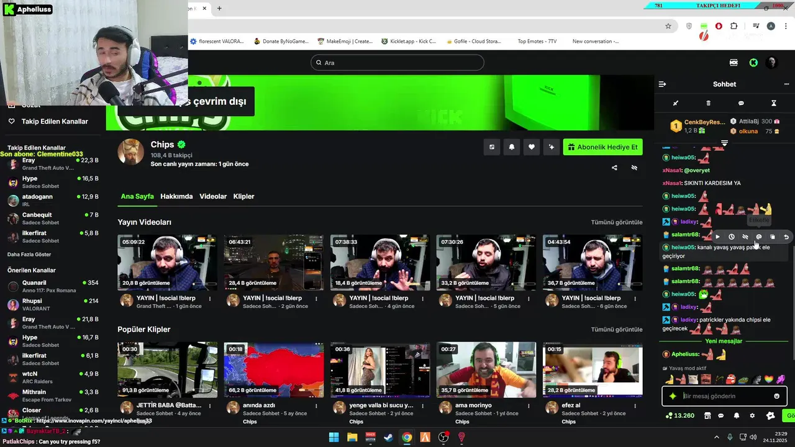Collapse the Sohbet chat panel

click(662, 84)
